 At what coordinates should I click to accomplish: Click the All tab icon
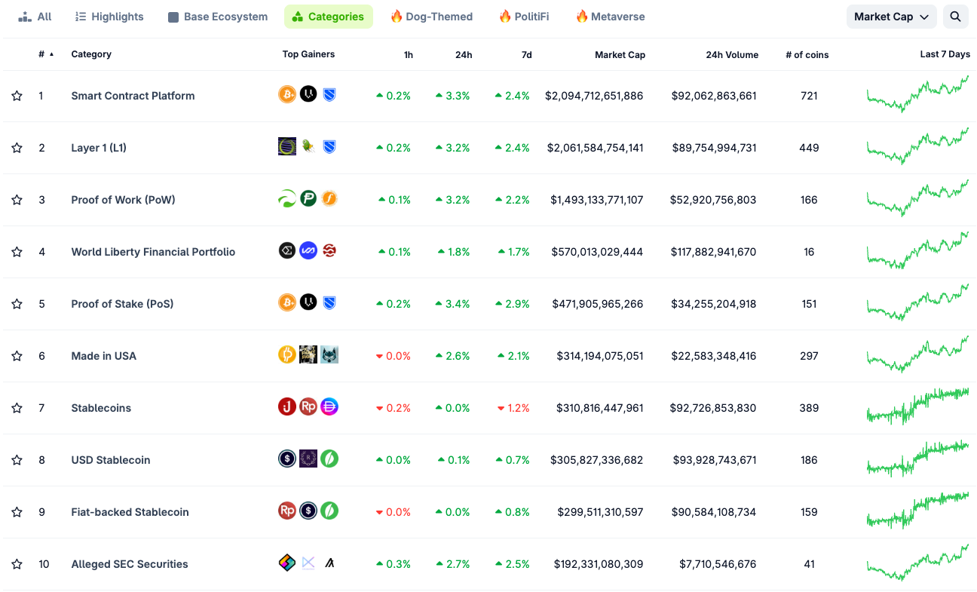coord(26,17)
